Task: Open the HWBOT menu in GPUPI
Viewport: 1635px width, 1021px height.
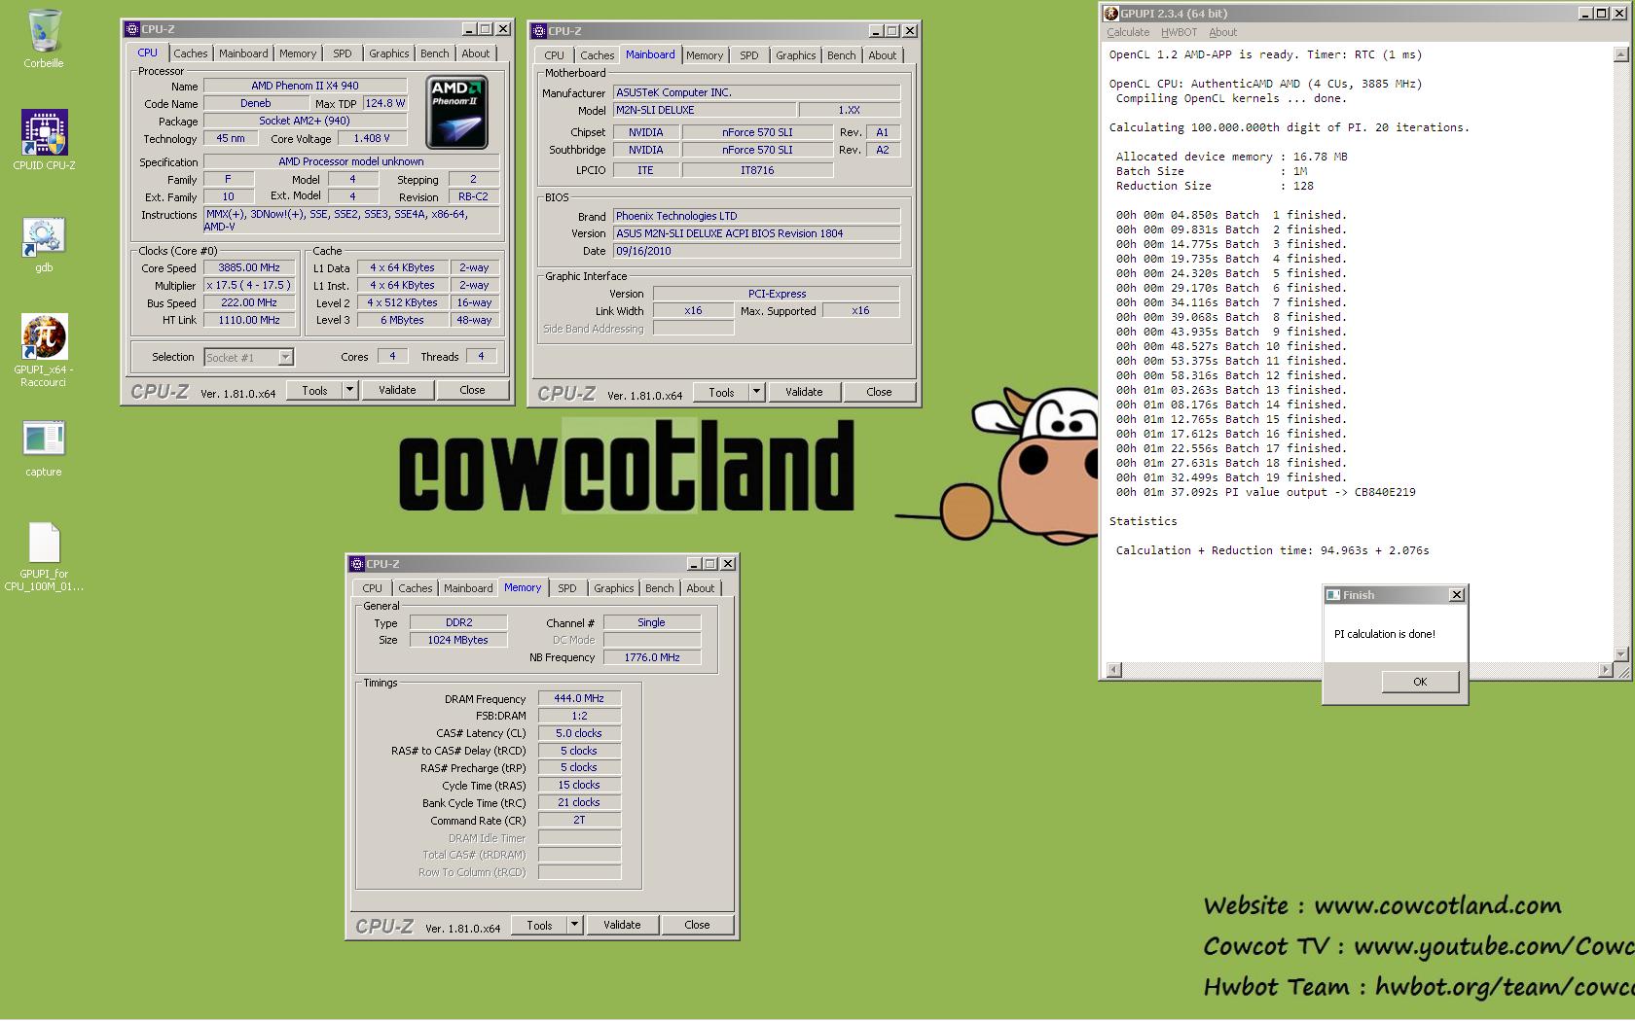Action: [1179, 32]
